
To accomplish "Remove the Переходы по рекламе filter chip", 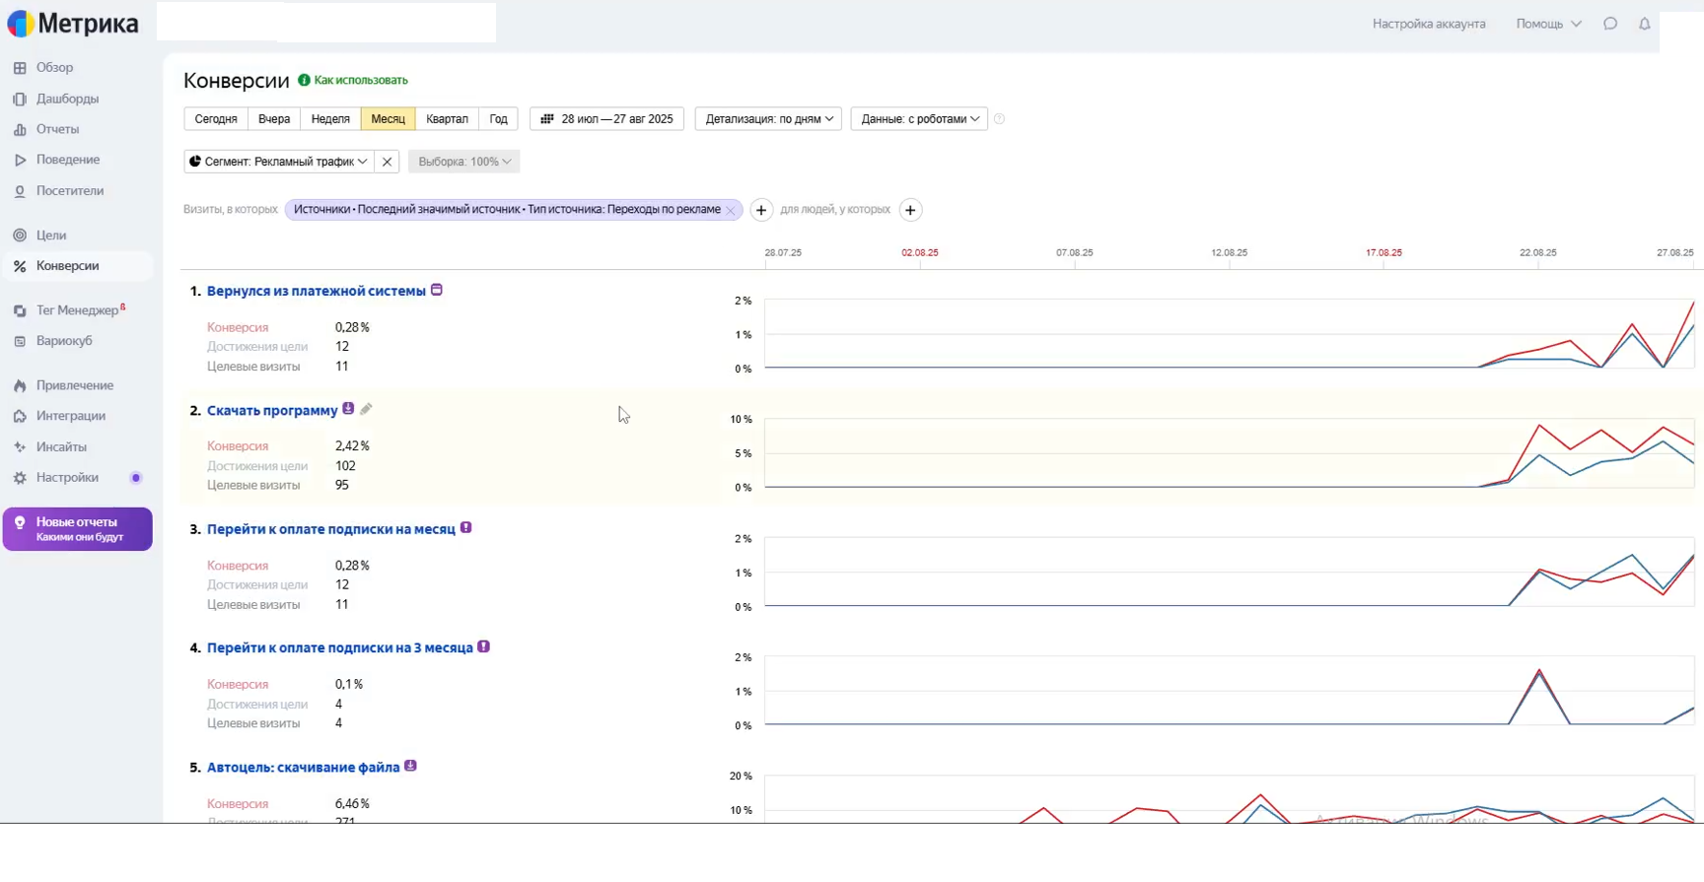I will [x=731, y=210].
